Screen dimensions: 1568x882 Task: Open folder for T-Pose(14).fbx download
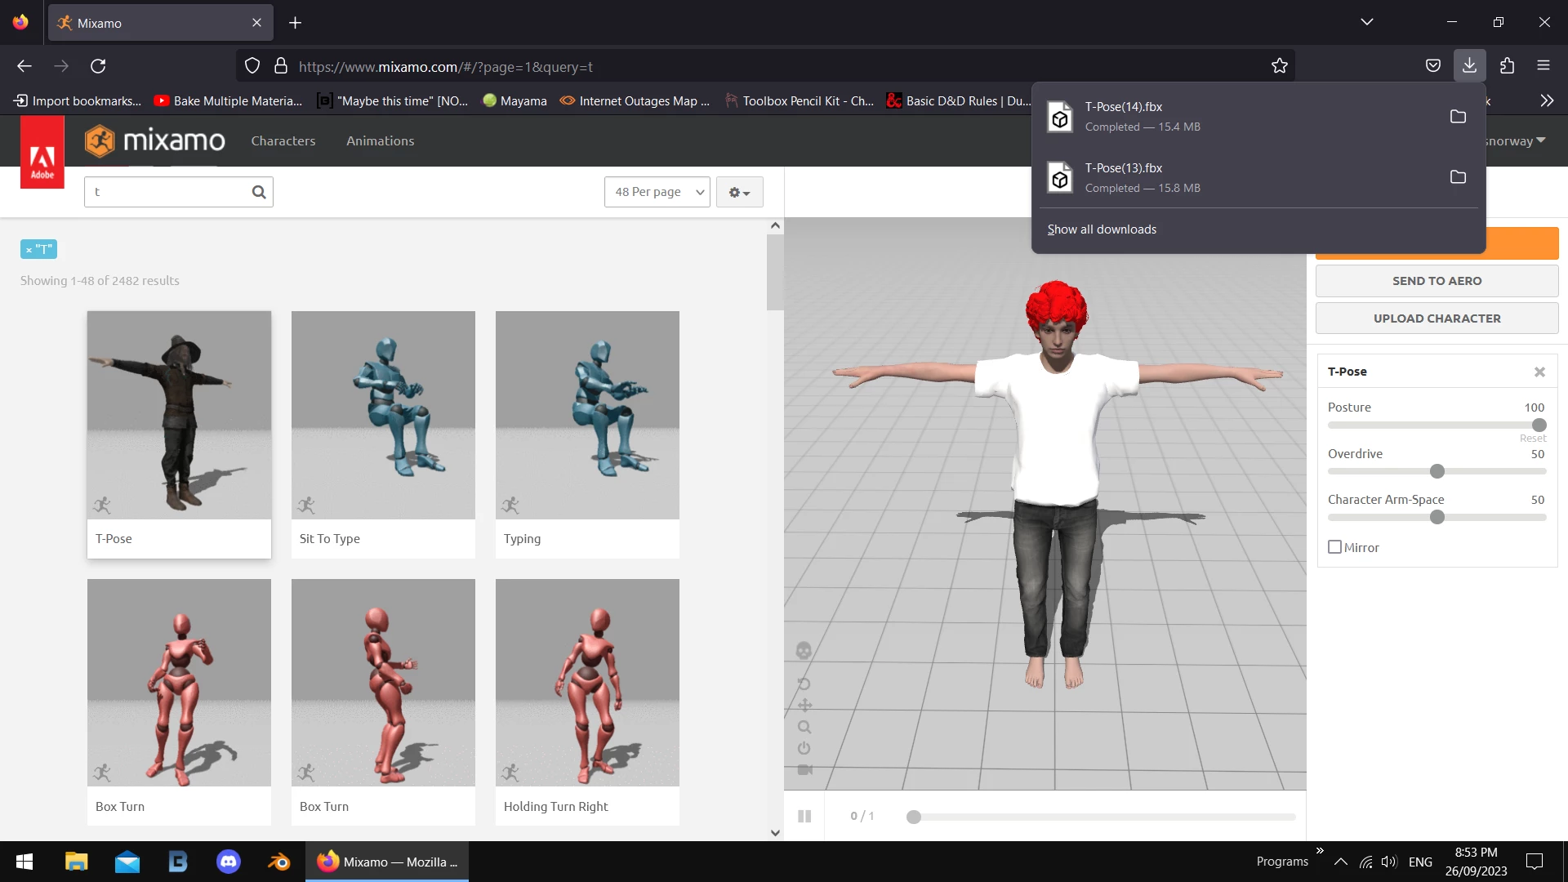(1458, 117)
